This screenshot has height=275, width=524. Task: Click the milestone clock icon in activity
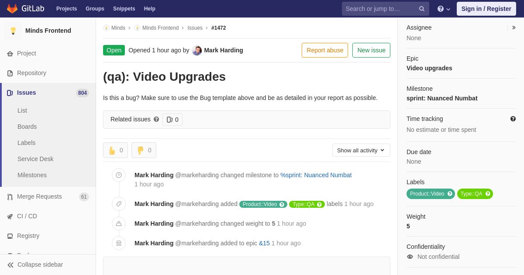(x=119, y=175)
